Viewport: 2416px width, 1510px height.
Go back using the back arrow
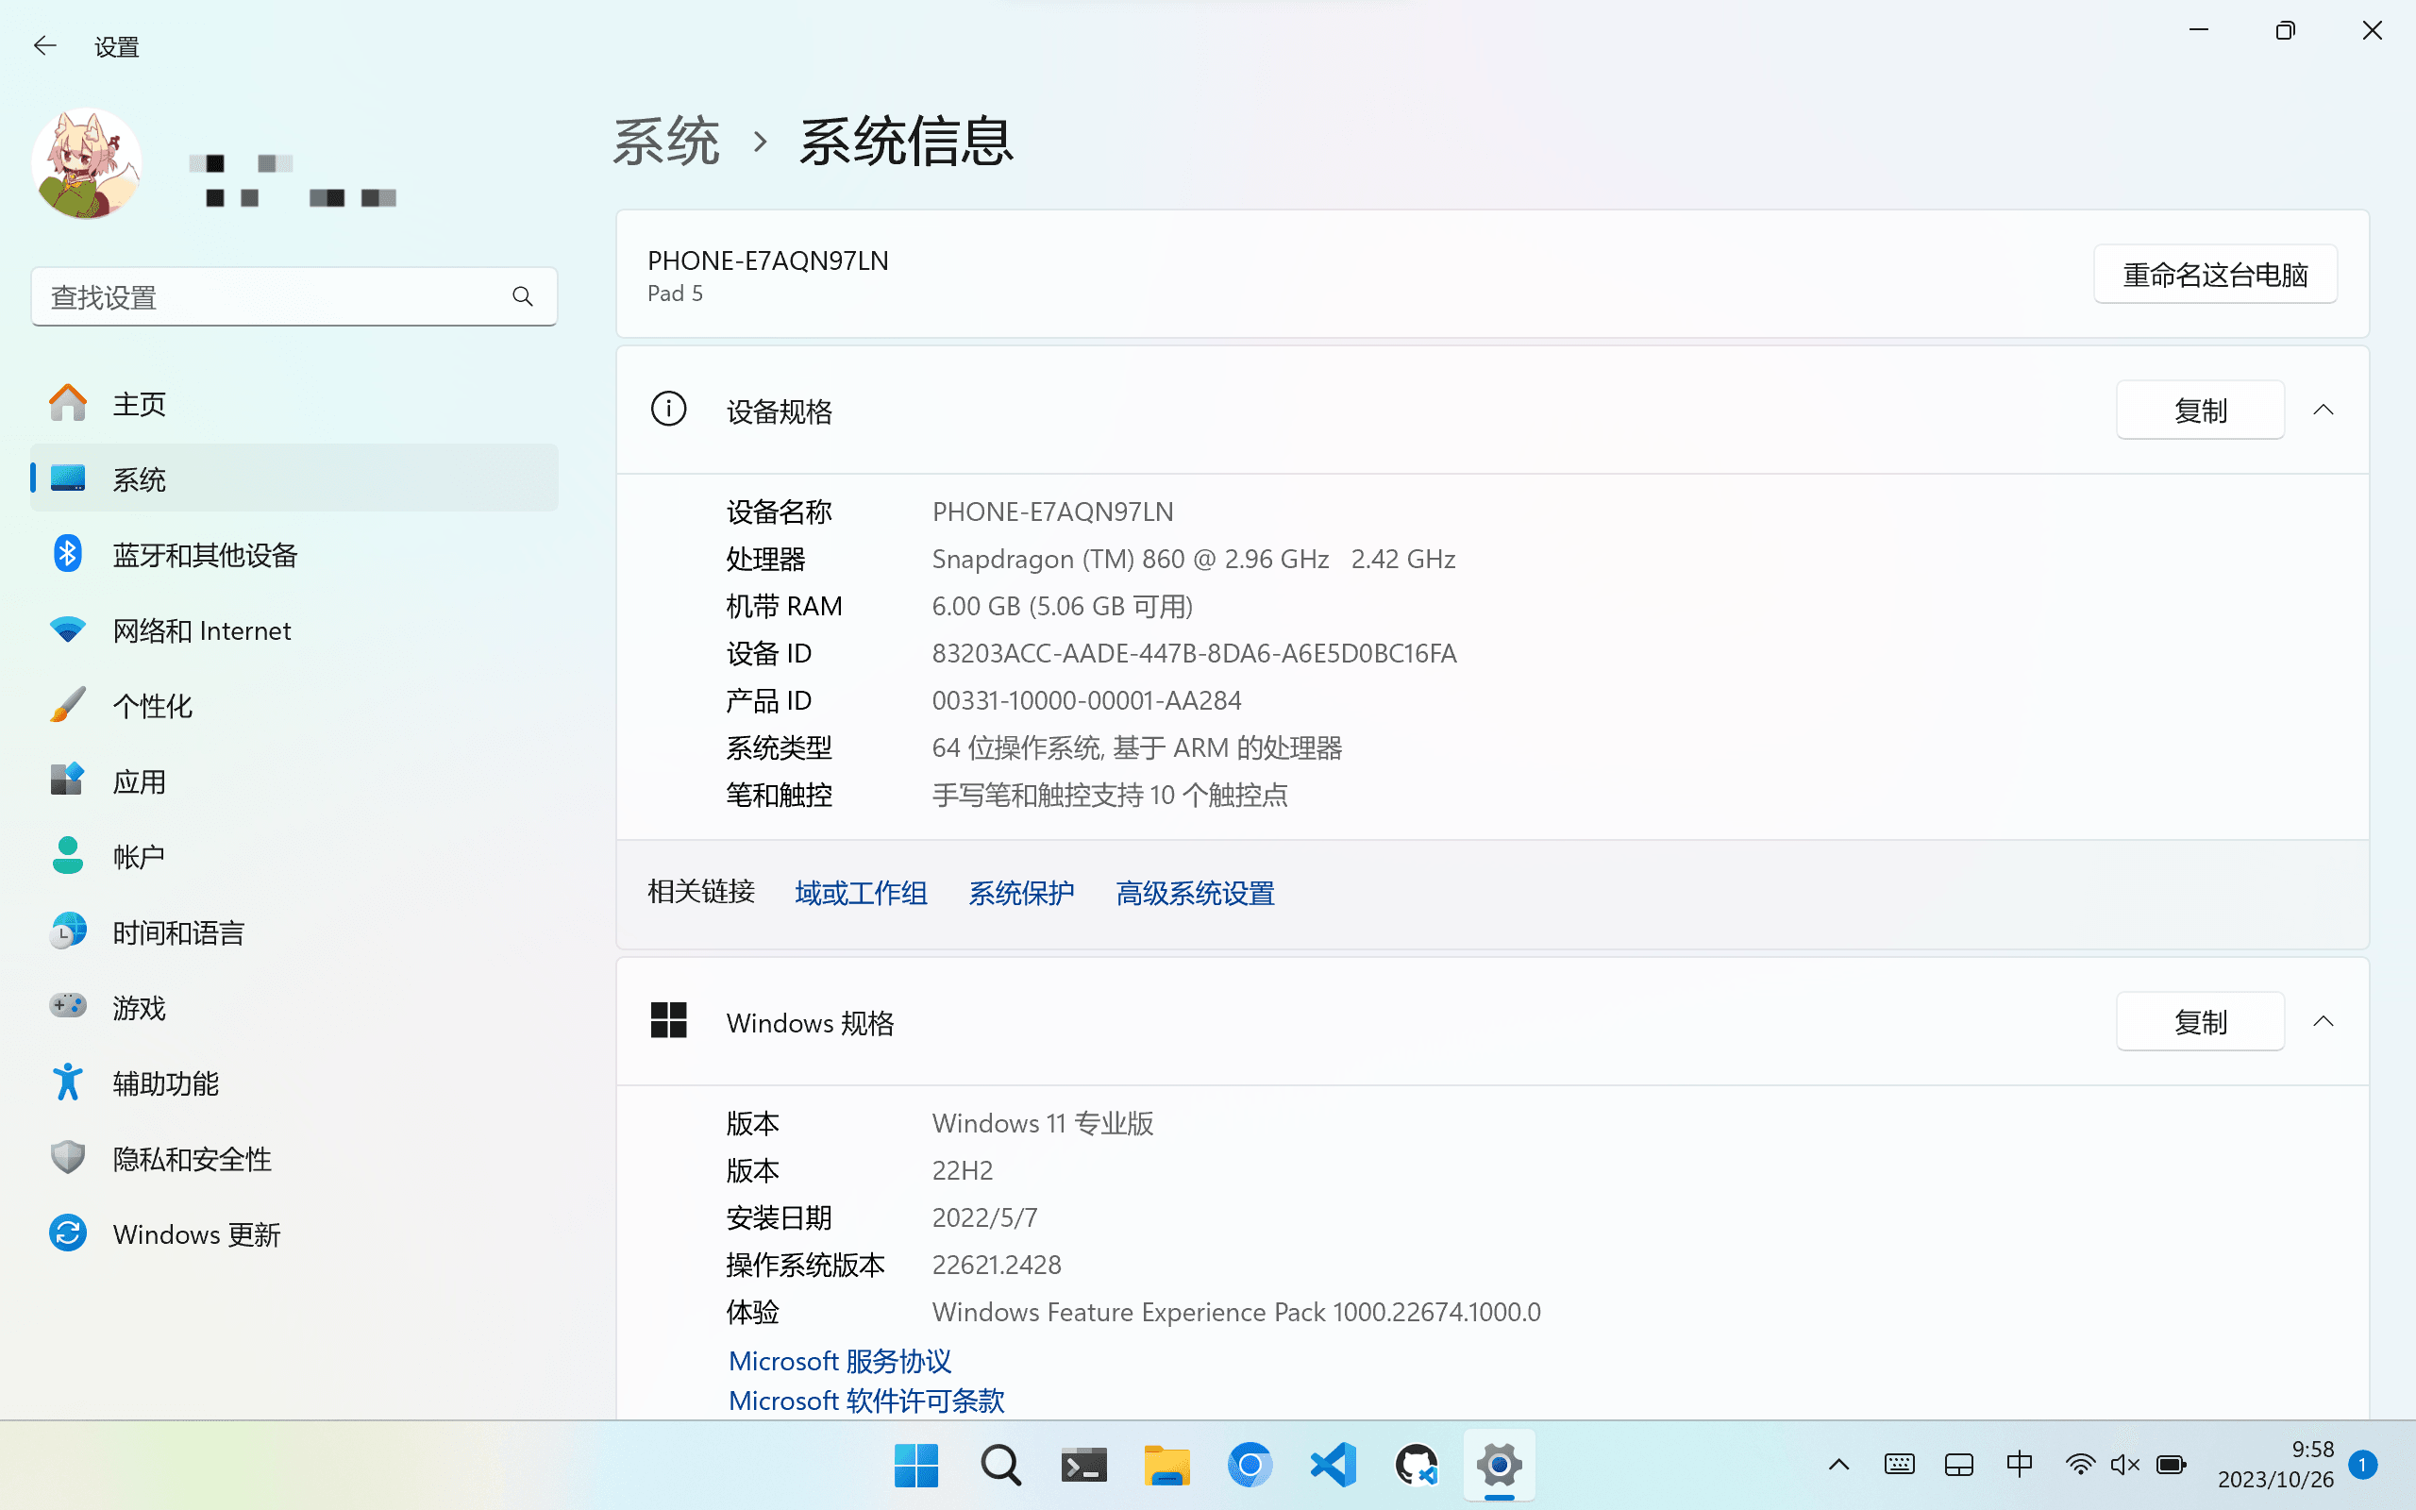[45, 46]
